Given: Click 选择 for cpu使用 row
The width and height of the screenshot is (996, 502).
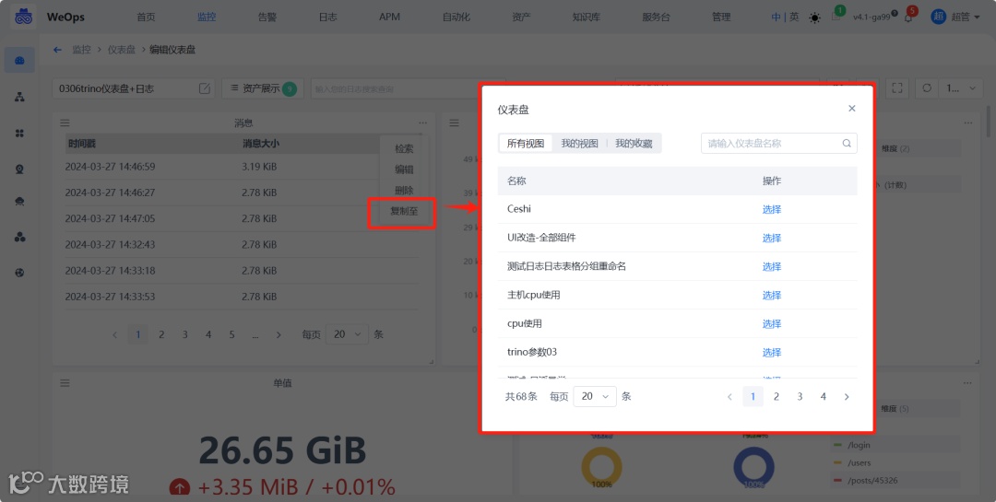Looking at the screenshot, I should click(772, 323).
